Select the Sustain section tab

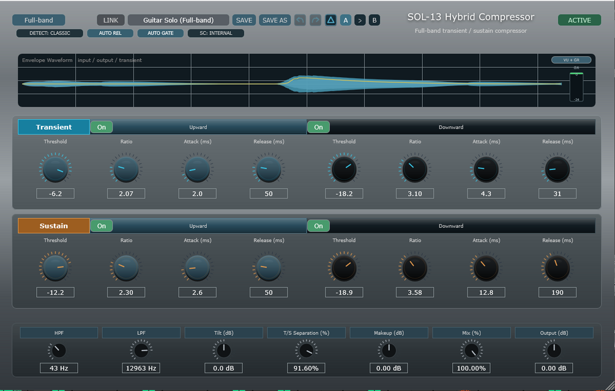click(x=54, y=226)
